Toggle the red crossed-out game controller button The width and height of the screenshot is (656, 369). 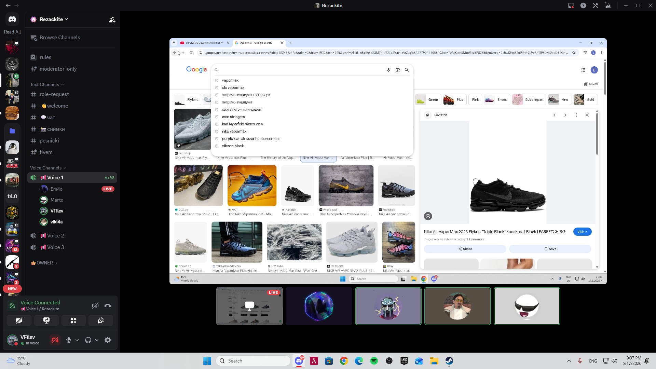tap(55, 340)
